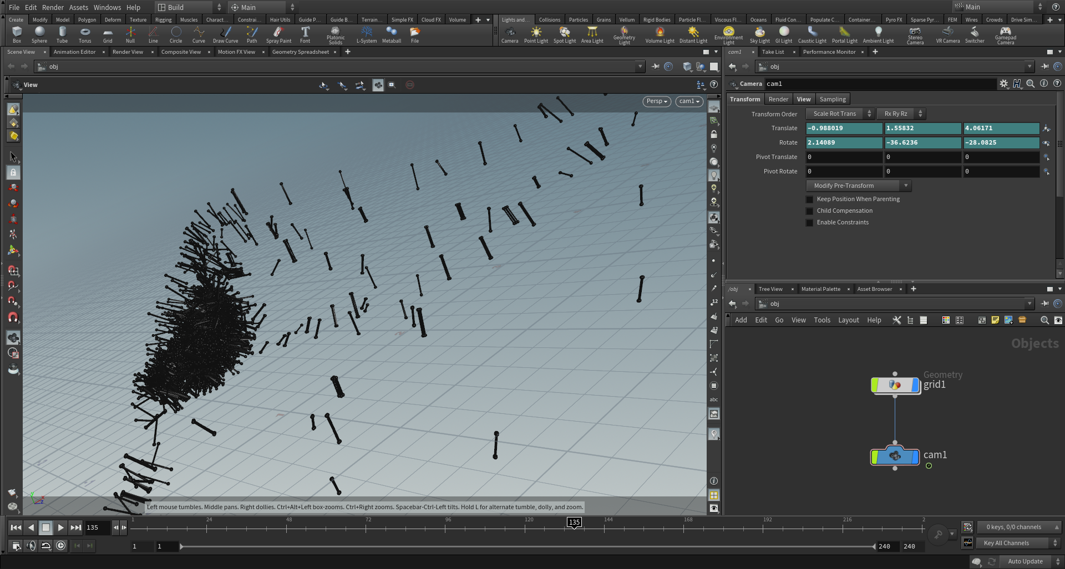This screenshot has height=569, width=1065.
Task: Click the frame 135 timeline marker
Action: [x=574, y=522]
